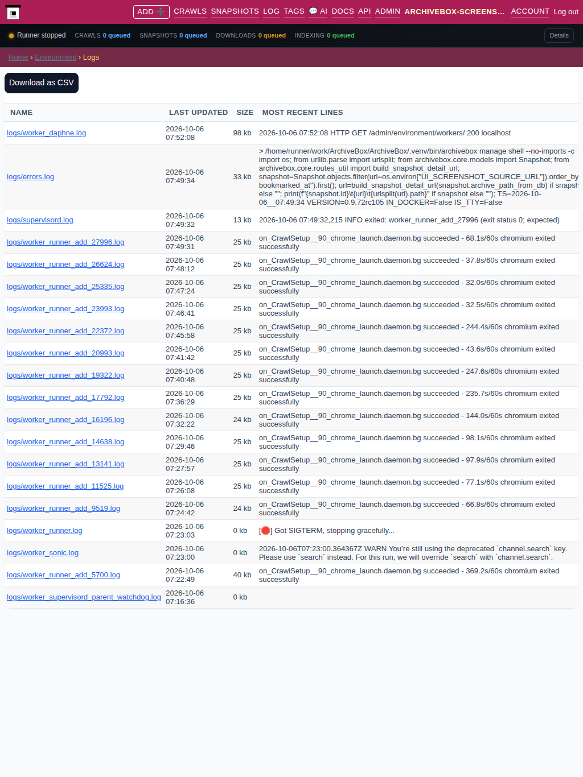This screenshot has width=583, height=777.
Task: Open logs/worker_runner_add_23993.log
Action: point(65,309)
